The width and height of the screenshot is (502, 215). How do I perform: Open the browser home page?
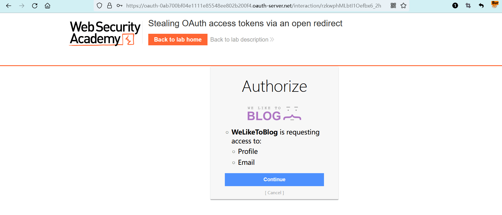pyautogui.click(x=48, y=6)
